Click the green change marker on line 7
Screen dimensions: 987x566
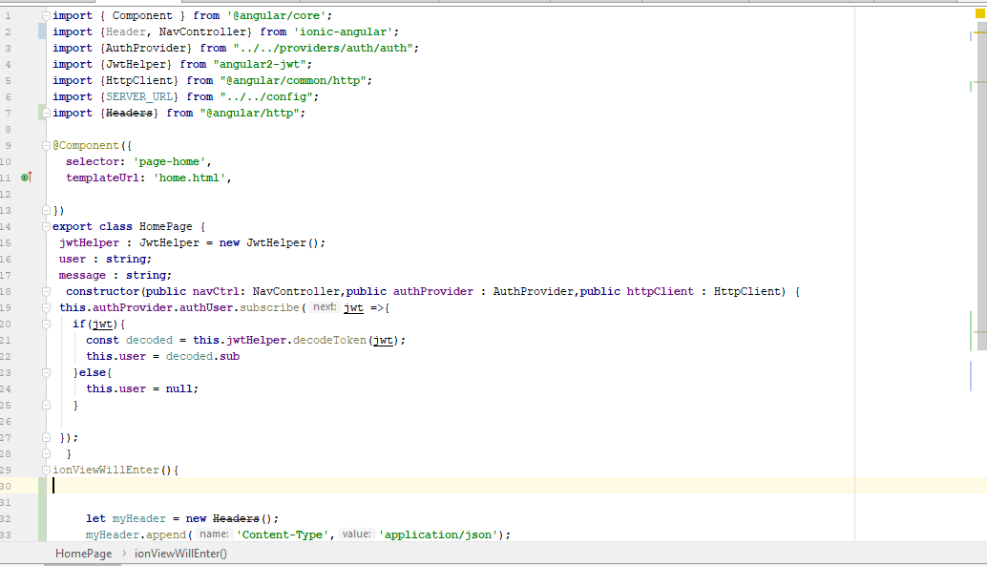point(42,113)
